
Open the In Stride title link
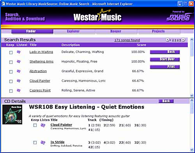click(x=57, y=142)
